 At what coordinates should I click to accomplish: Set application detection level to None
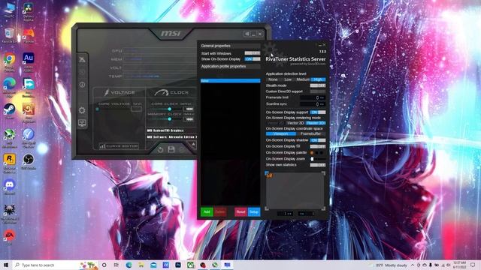(x=273, y=79)
